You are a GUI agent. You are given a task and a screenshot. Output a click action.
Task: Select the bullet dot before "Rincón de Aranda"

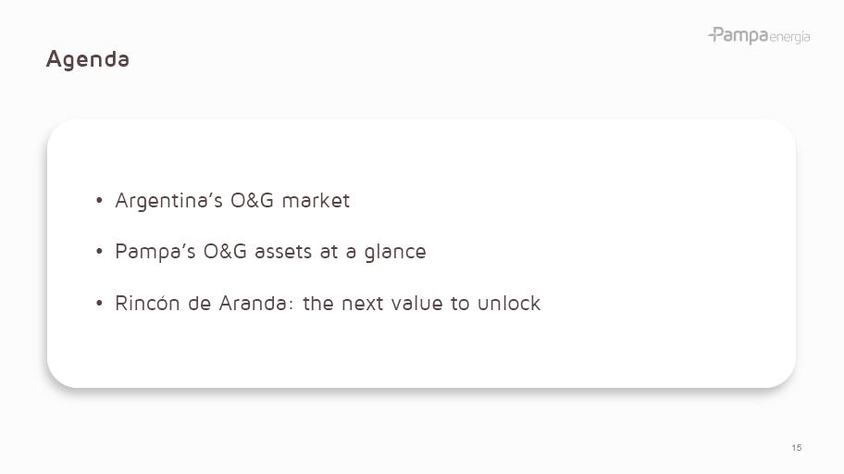click(x=99, y=304)
